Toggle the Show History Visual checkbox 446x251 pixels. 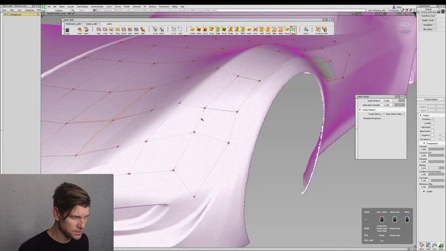coord(403,114)
